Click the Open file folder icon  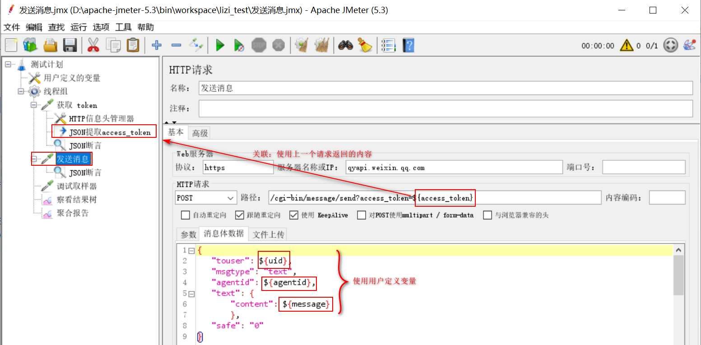coord(50,45)
